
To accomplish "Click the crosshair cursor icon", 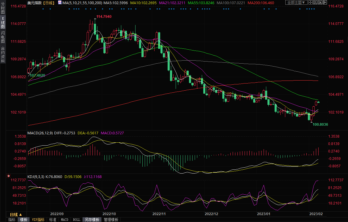I will tap(311, 3).
